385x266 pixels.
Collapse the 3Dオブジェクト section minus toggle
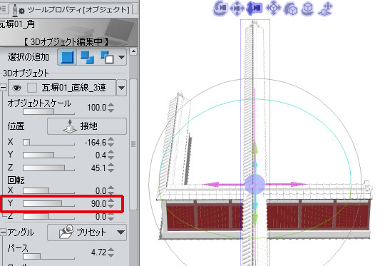point(3,87)
